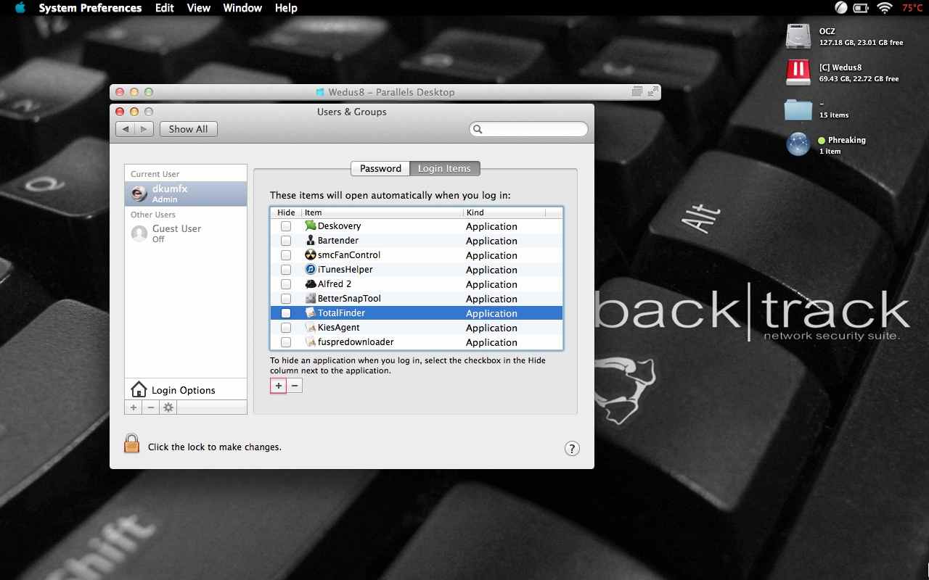Select the Login Items tab
This screenshot has width=929, height=580.
pyautogui.click(x=444, y=168)
